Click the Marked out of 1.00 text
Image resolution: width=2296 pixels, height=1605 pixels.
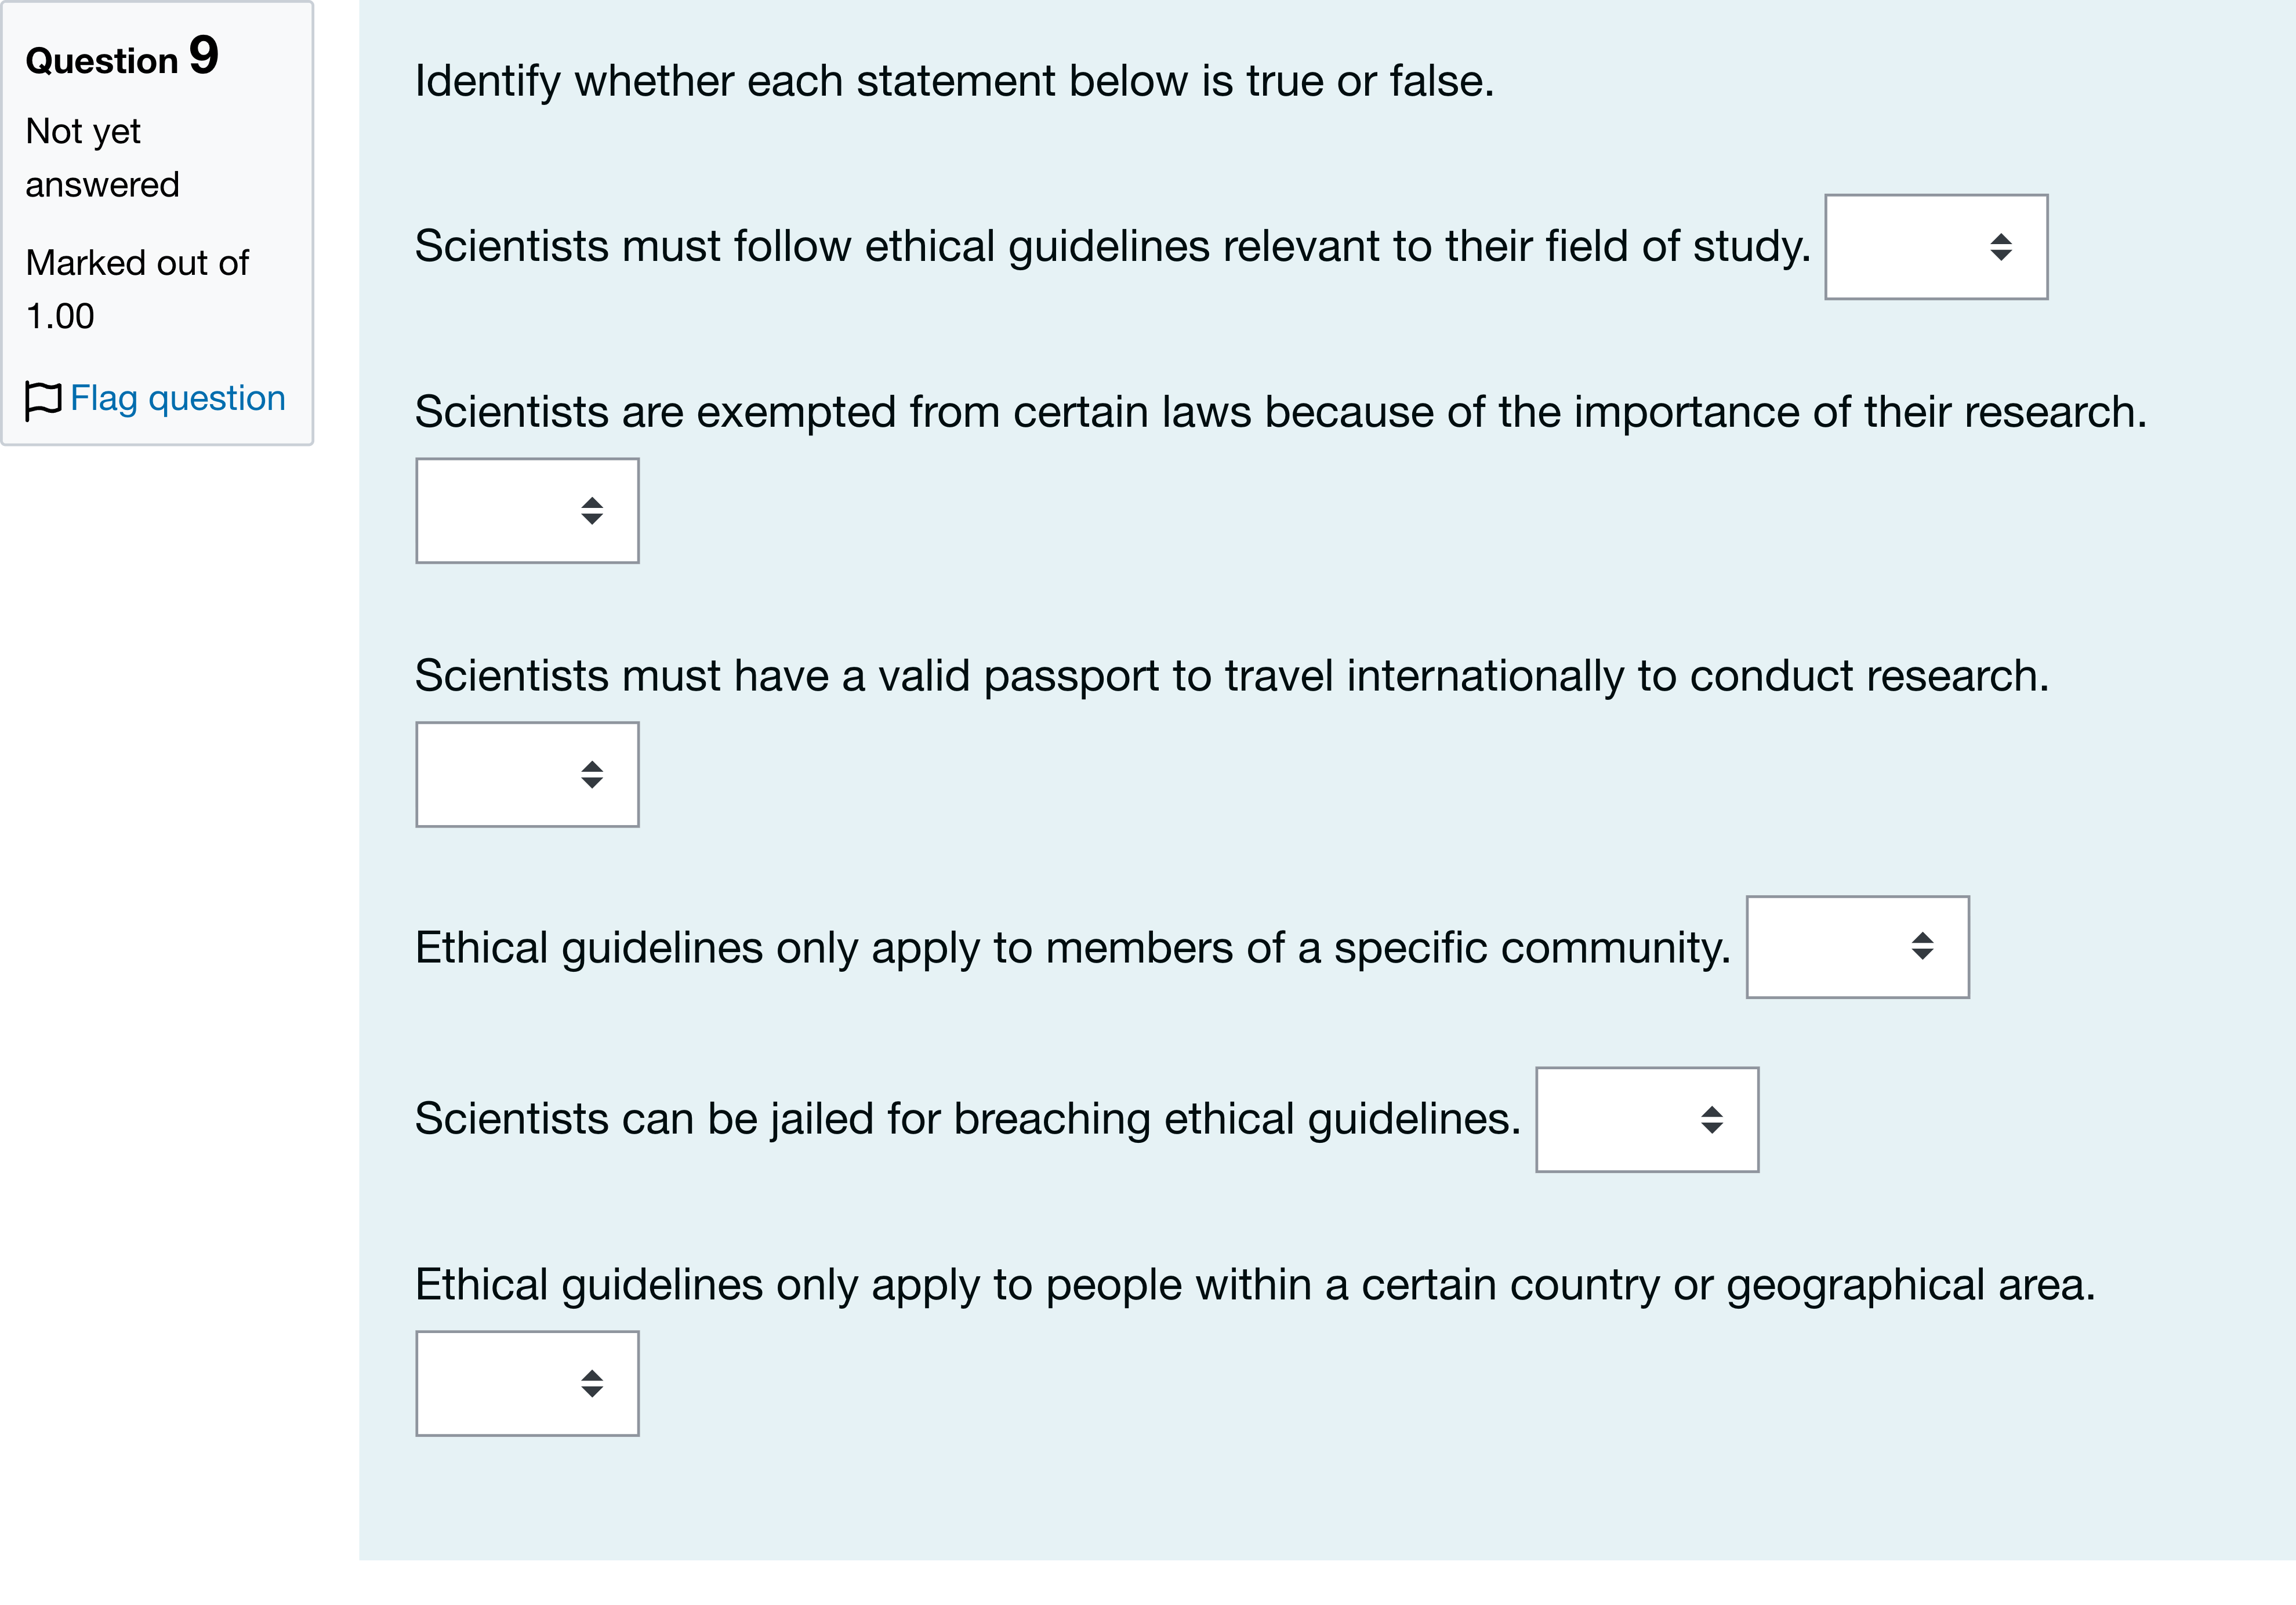[x=137, y=289]
